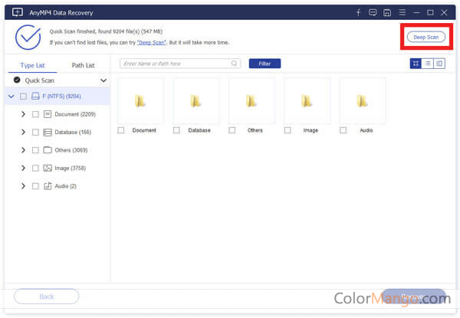Expand the Audio (2) node
The height and width of the screenshot is (318, 460).
click(x=23, y=185)
